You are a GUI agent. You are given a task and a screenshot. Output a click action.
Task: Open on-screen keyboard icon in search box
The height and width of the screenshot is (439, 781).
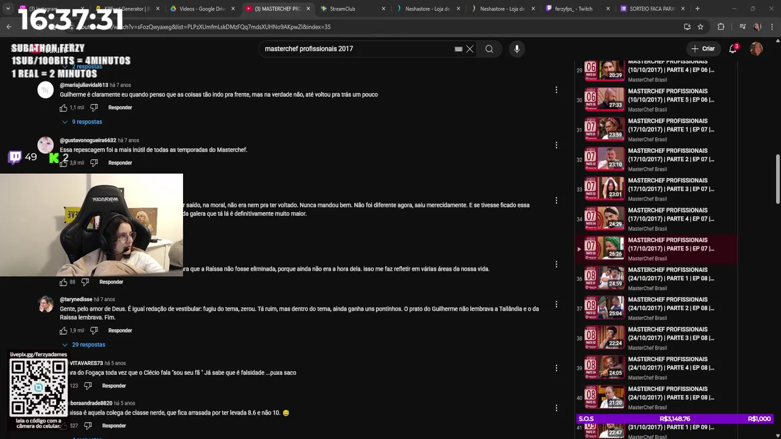(458, 49)
